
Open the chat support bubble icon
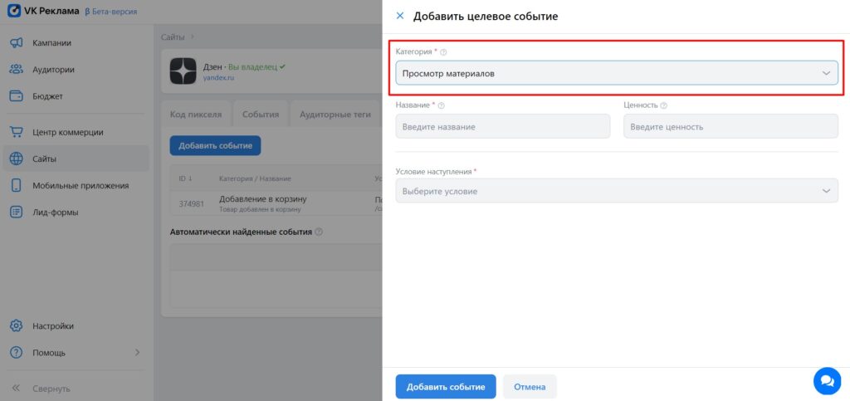827,381
